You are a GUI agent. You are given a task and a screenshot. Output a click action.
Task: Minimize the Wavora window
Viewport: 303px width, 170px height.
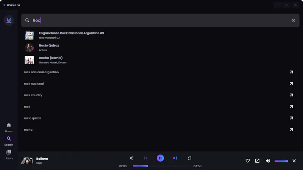pyautogui.click(x=278, y=5)
